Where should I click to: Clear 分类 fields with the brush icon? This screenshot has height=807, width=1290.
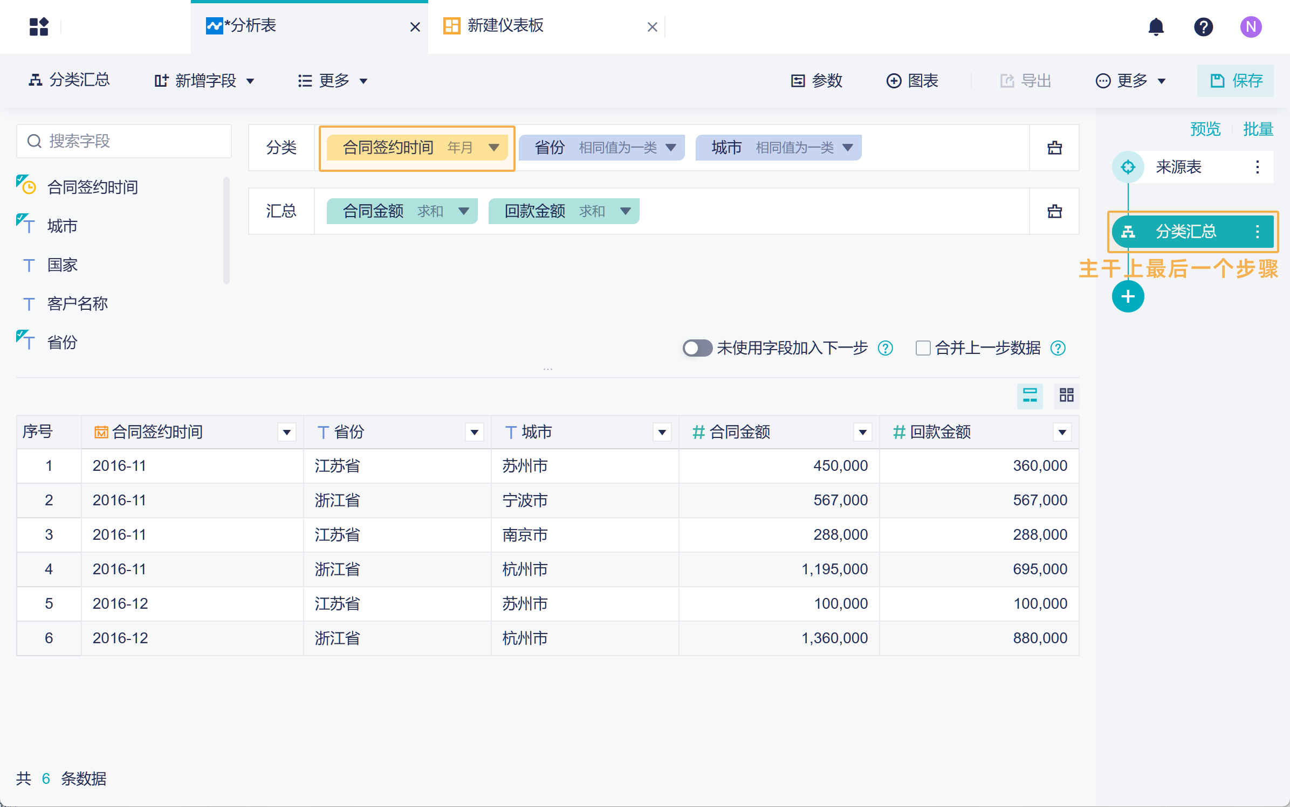(x=1054, y=148)
